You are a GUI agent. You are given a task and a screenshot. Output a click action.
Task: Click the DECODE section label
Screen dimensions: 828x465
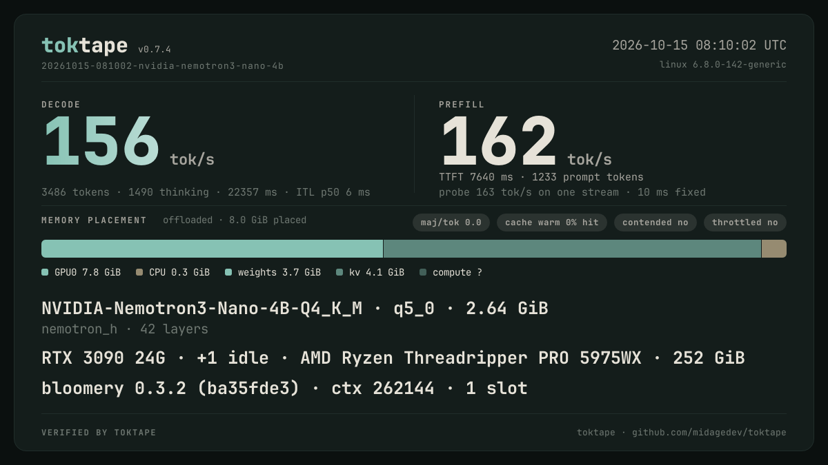[x=61, y=105]
